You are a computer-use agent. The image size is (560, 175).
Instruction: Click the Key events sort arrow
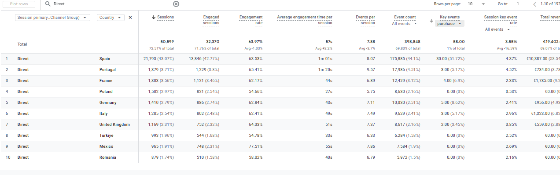(x=431, y=21)
